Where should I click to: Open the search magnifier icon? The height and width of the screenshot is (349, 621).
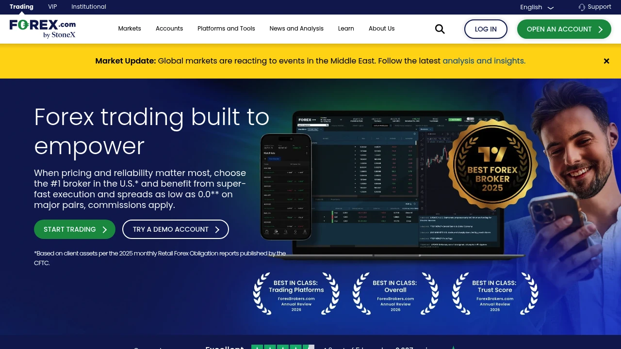(x=440, y=29)
